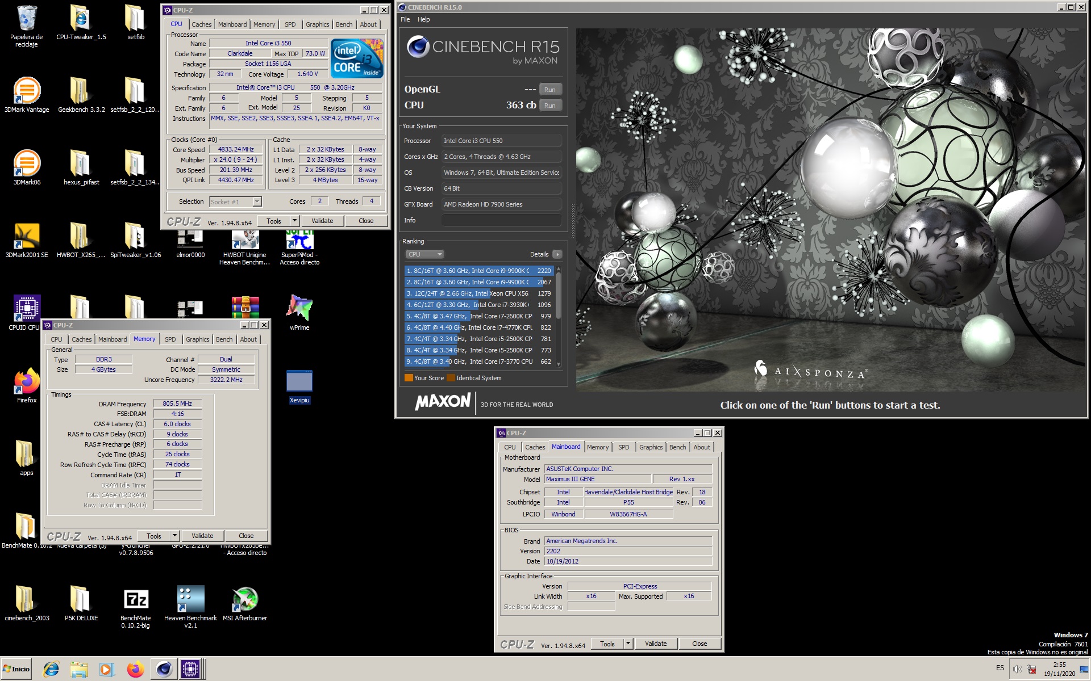Run the CPU test in Cinebench
Screen dimensions: 1091x681
coord(549,106)
